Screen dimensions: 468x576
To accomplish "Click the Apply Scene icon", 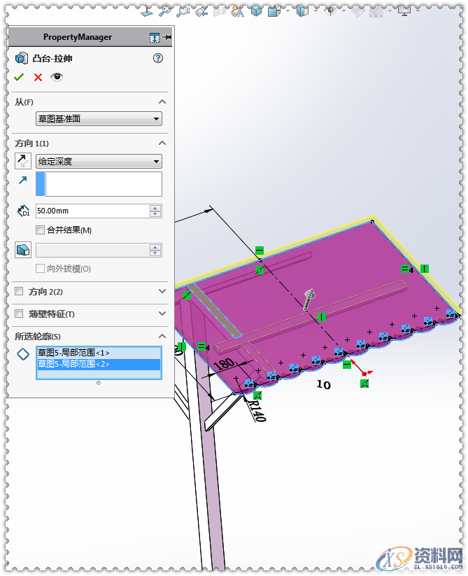I will tap(376, 12).
